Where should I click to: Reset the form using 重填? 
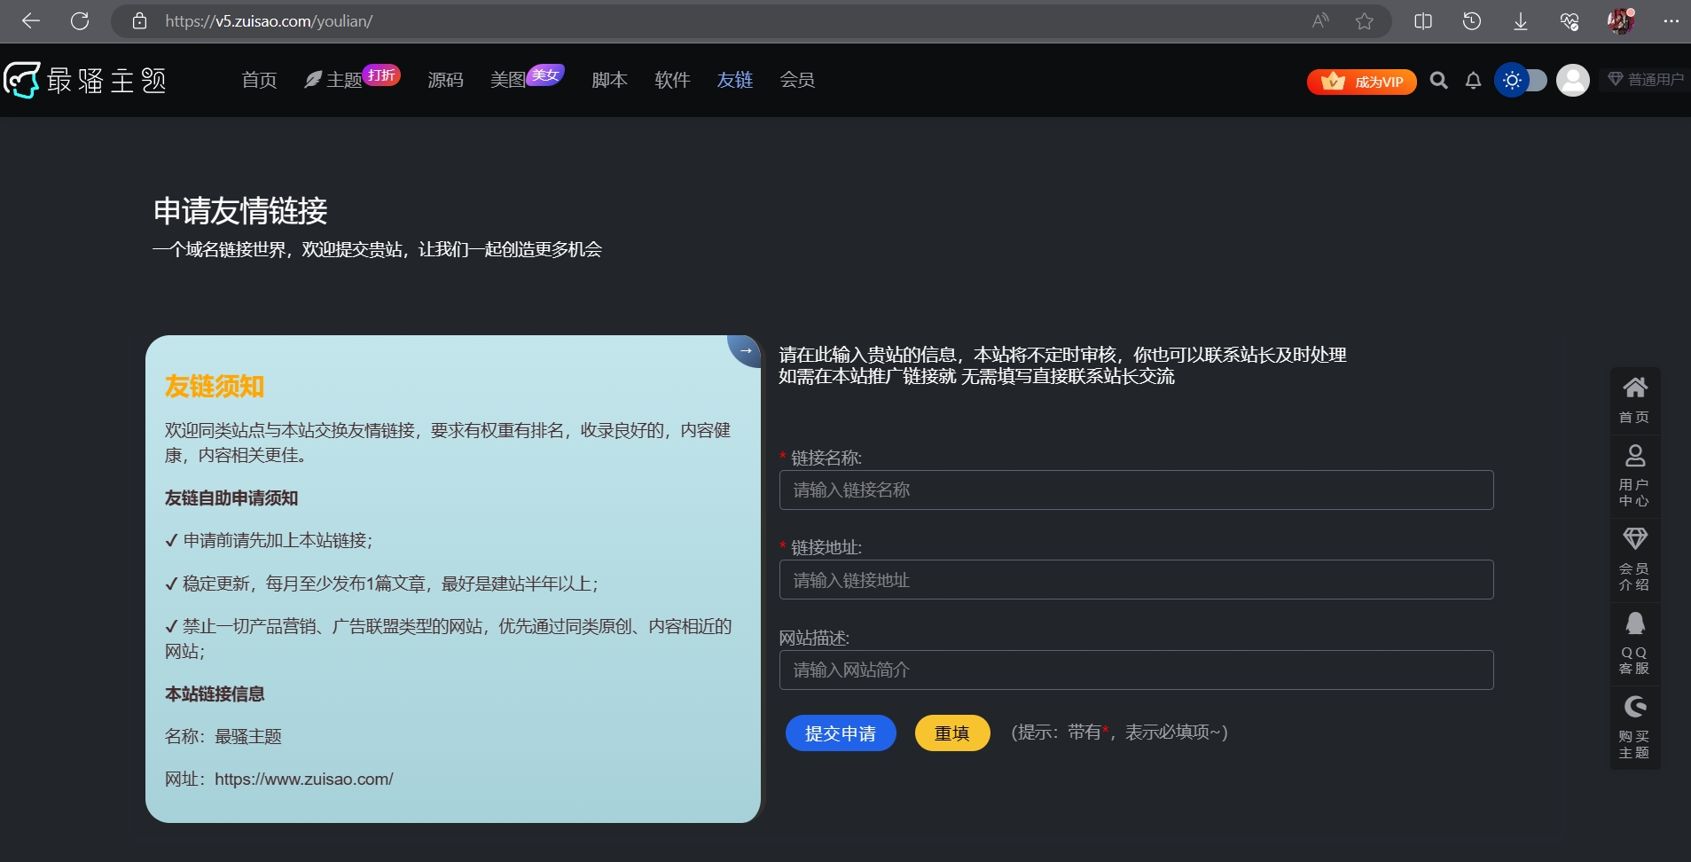pyautogui.click(x=951, y=733)
